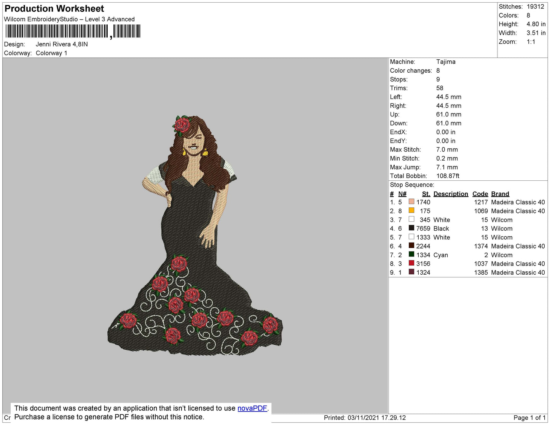Click the dark brown swatch for thread 1374
Image resolution: width=550 pixels, height=425 pixels.
pos(411,245)
